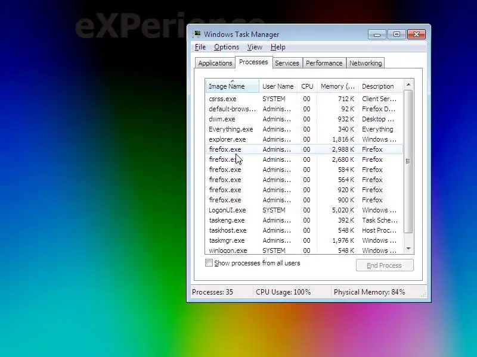This screenshot has width=477, height=357.
Task: Sort by Description column header
Action: (x=381, y=86)
